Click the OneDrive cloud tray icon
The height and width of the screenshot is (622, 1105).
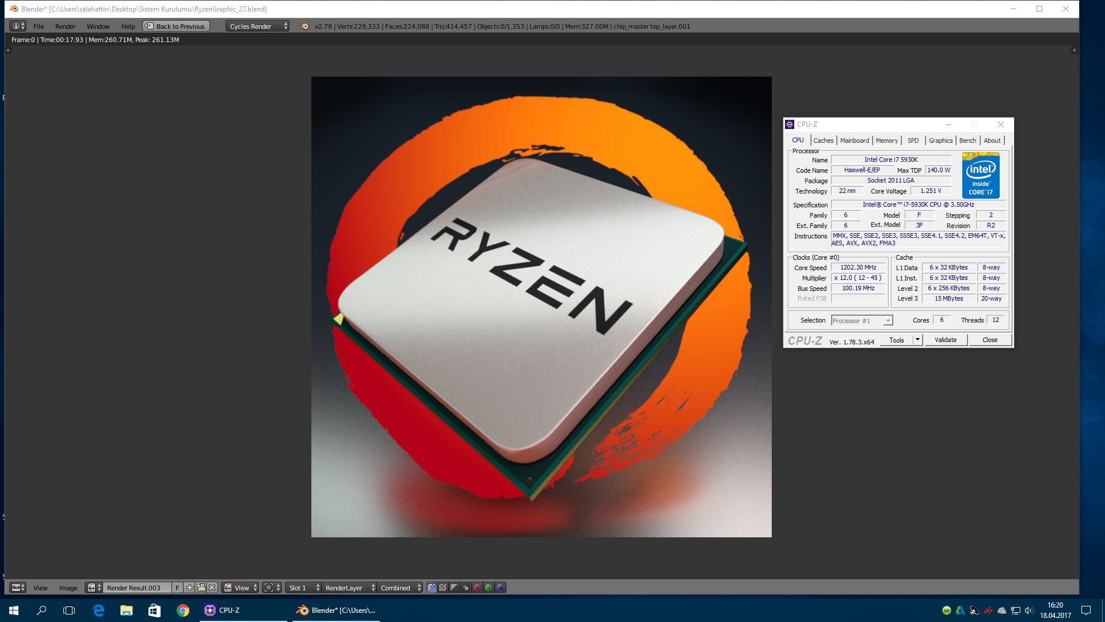[x=1002, y=610]
